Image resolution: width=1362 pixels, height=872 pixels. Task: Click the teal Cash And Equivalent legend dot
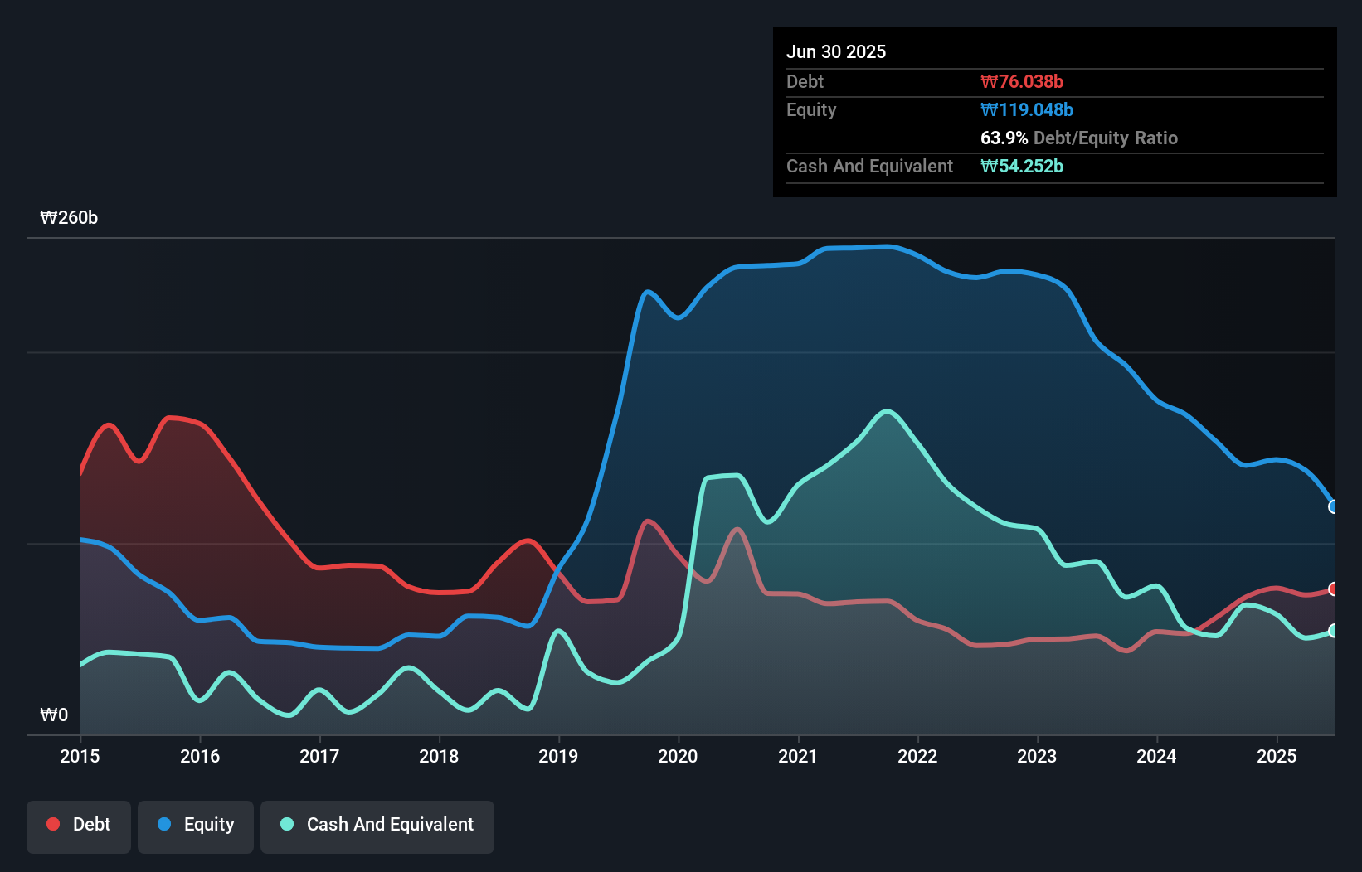tap(285, 824)
